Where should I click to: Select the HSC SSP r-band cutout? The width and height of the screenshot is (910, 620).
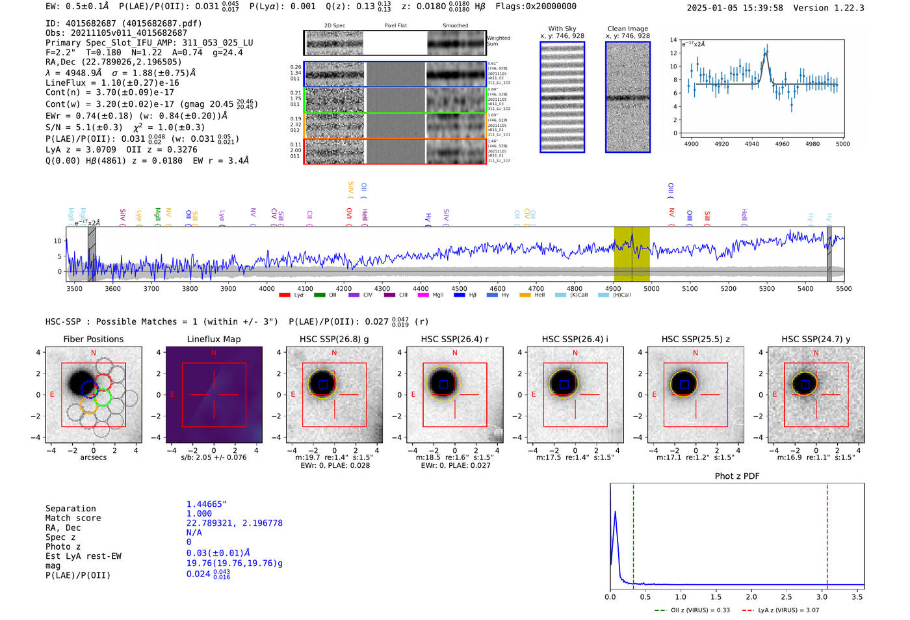454,395
